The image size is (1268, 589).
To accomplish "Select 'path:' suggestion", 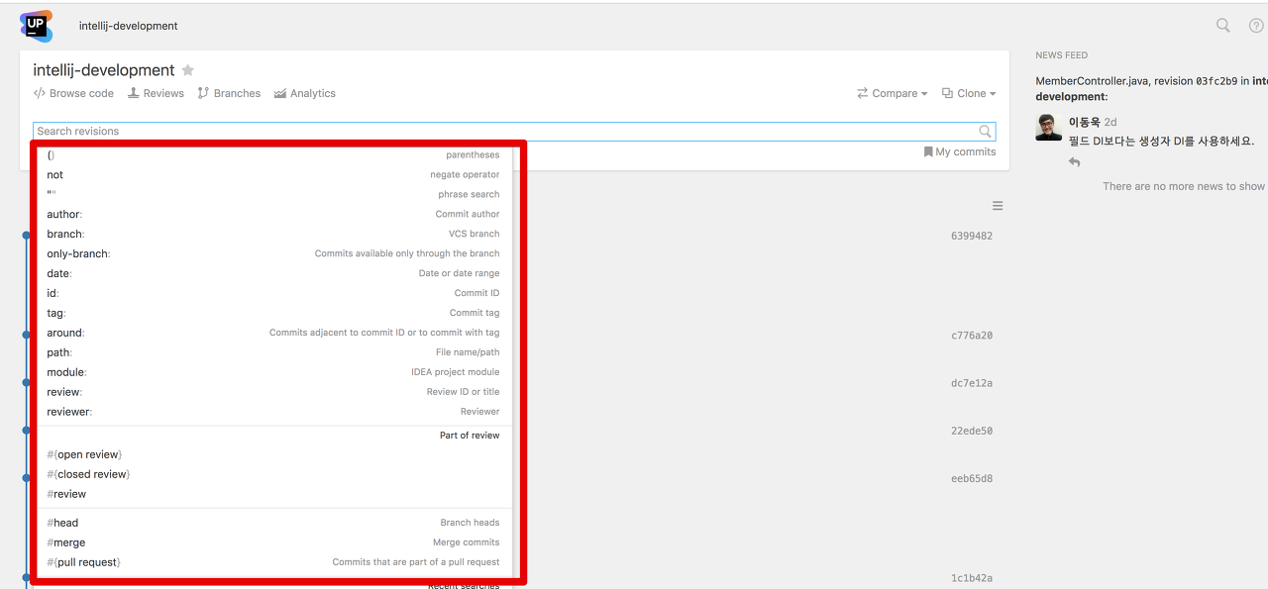I will click(x=273, y=353).
